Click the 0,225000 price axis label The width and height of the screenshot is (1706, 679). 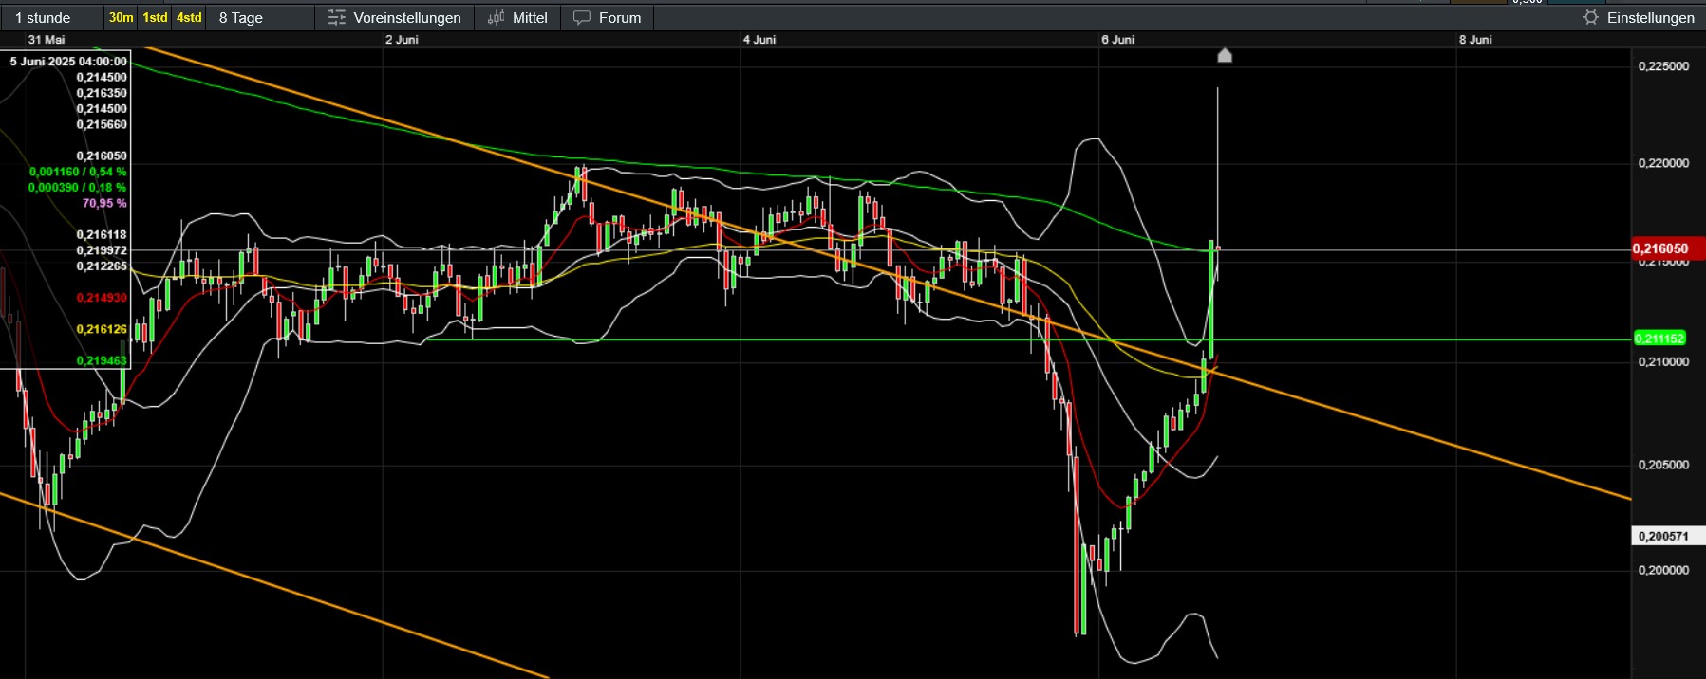(1664, 66)
